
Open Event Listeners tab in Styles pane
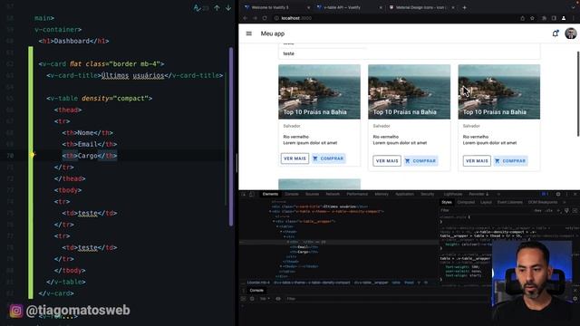point(509,202)
